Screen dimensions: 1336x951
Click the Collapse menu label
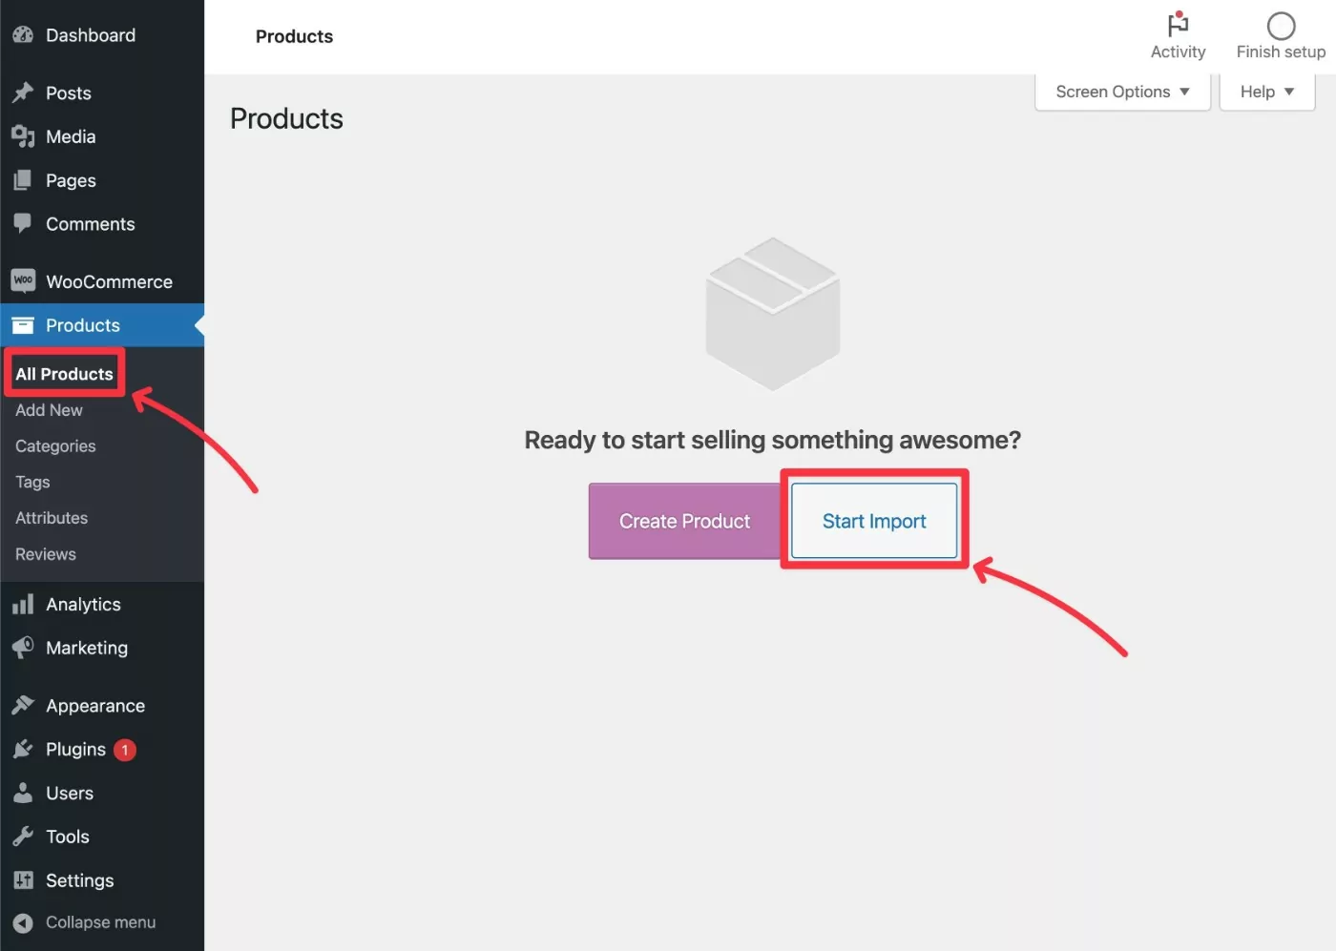click(100, 922)
